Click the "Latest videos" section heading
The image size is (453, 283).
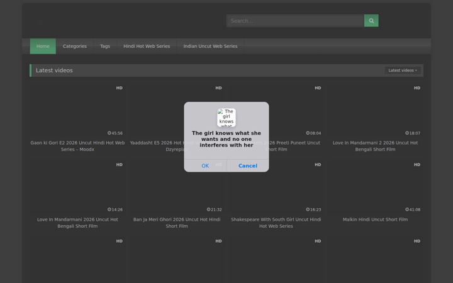pos(54,70)
